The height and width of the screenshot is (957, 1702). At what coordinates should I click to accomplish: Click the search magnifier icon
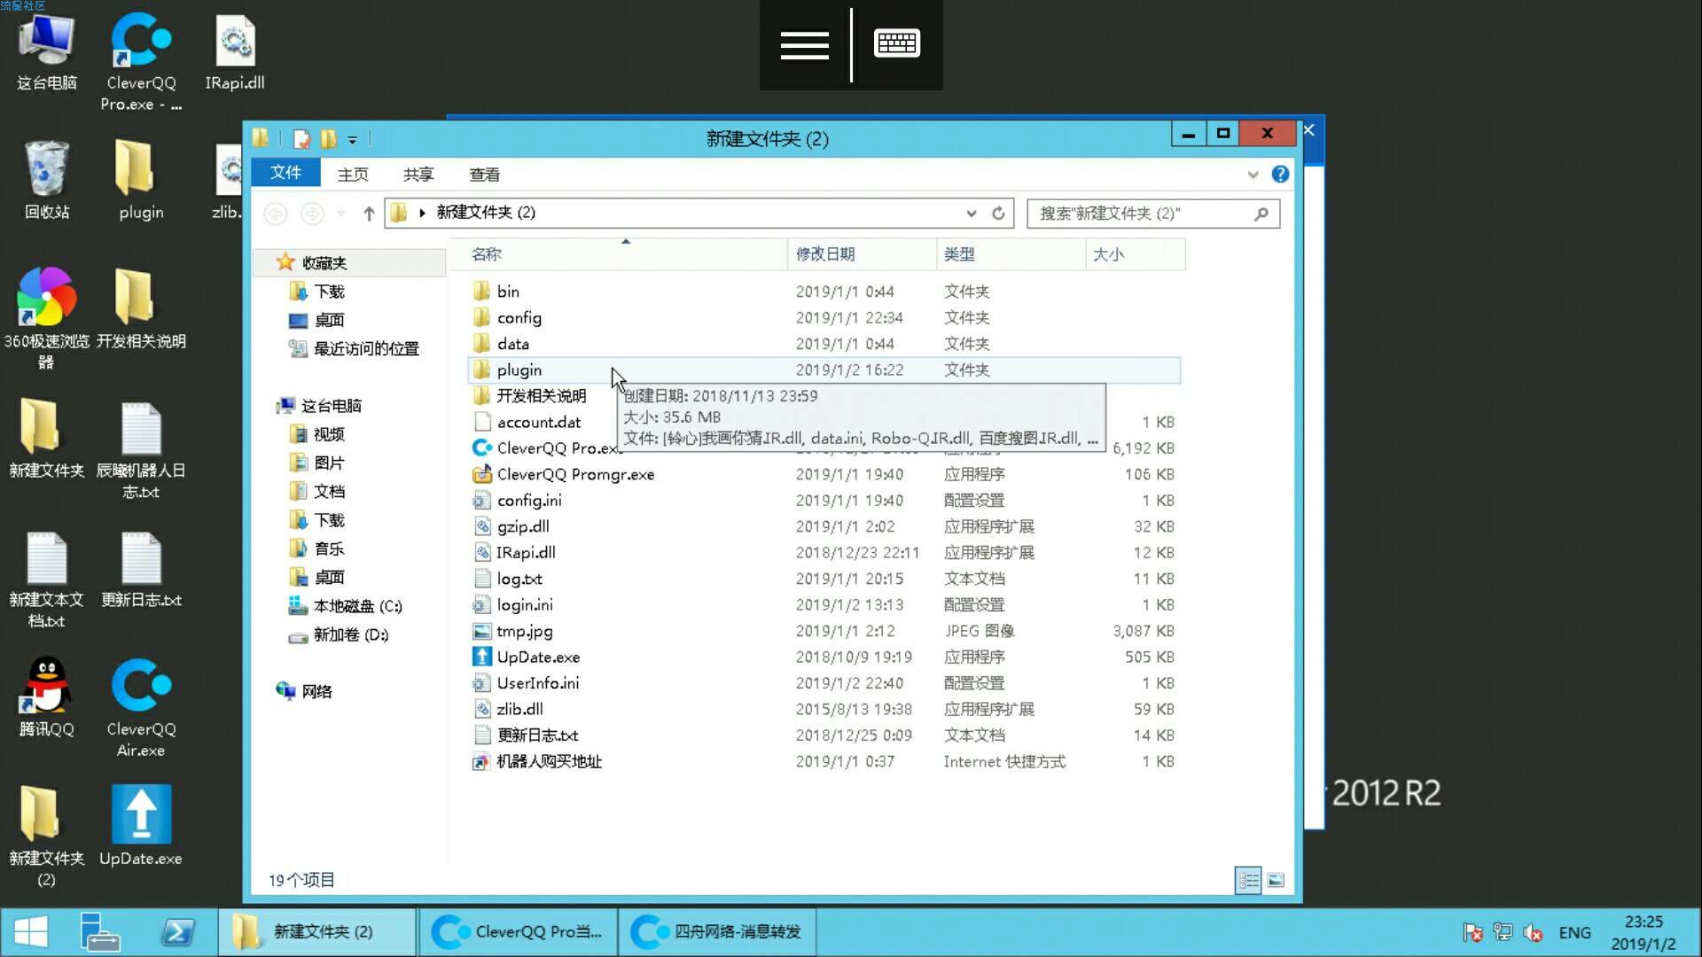tap(1261, 213)
